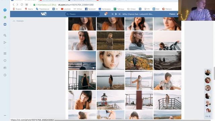The width and height of the screenshot is (215, 121).
Task: Open sunset sea with rock silhouette photo
Action: [x=82, y=61]
